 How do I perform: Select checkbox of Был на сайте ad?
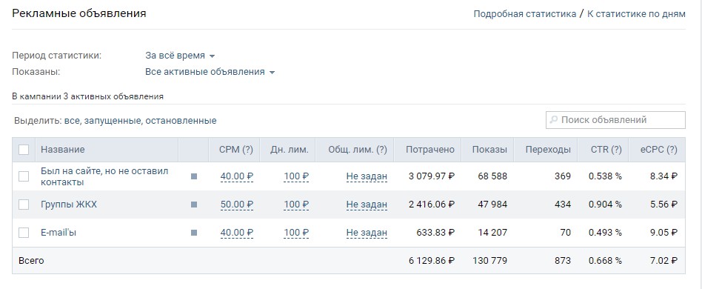(24, 176)
